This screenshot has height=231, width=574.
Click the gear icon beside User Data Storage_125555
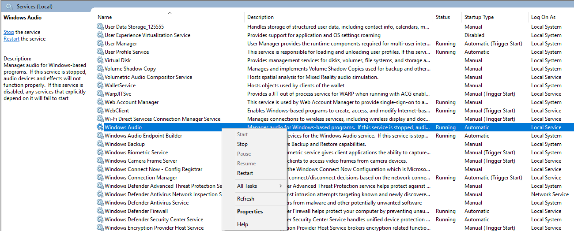pyautogui.click(x=100, y=27)
